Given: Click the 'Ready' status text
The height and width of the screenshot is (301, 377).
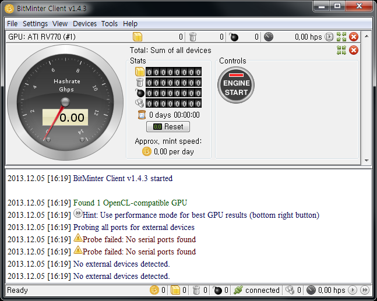Looking at the screenshot, I should 17,290.
